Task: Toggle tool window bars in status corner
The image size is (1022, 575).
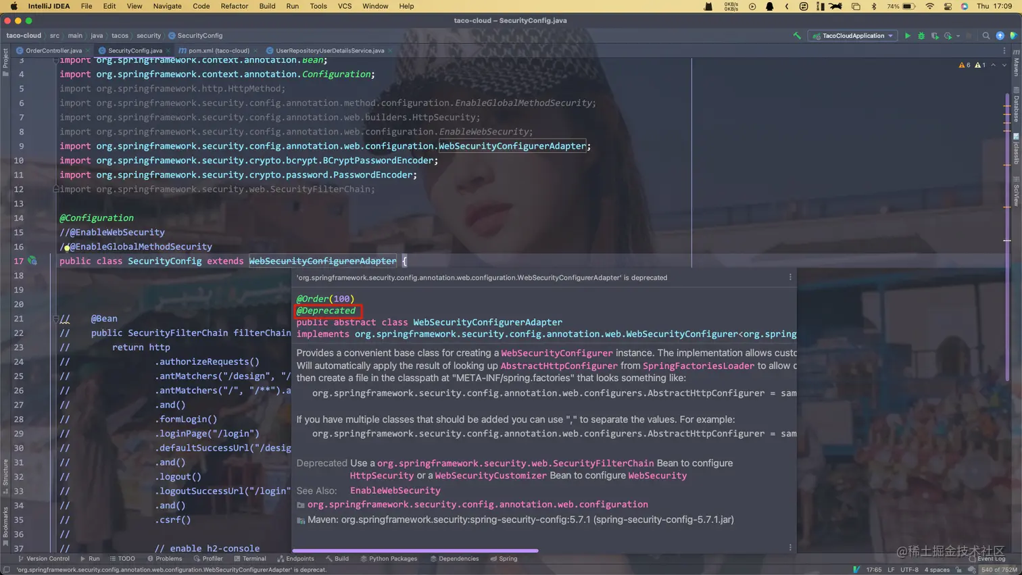Action: tap(6, 570)
